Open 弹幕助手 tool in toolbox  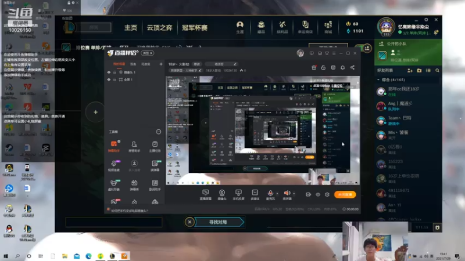click(x=113, y=146)
